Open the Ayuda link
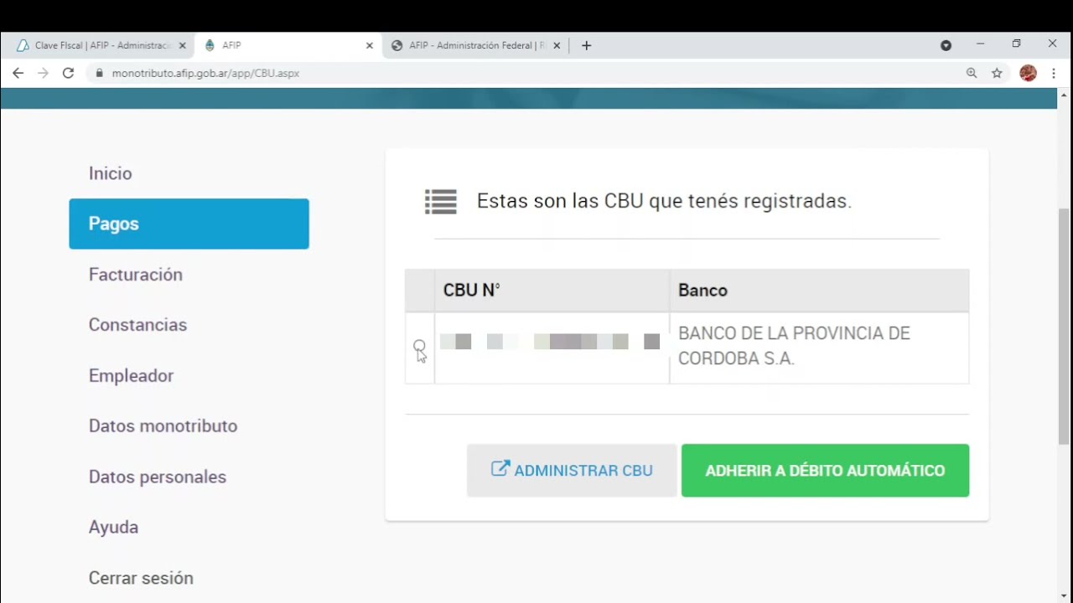1073x603 pixels. [113, 527]
